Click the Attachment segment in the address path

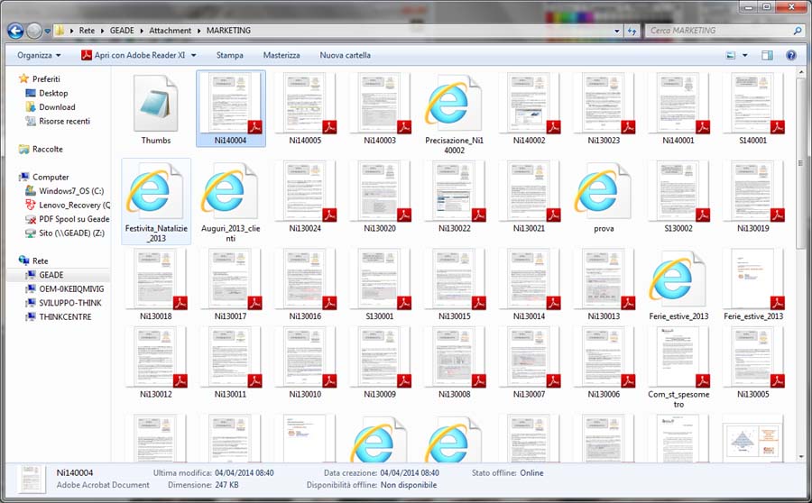pyautogui.click(x=170, y=31)
